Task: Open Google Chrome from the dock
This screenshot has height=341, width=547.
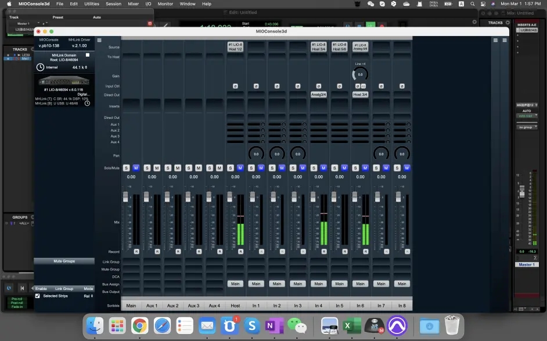Action: click(139, 326)
